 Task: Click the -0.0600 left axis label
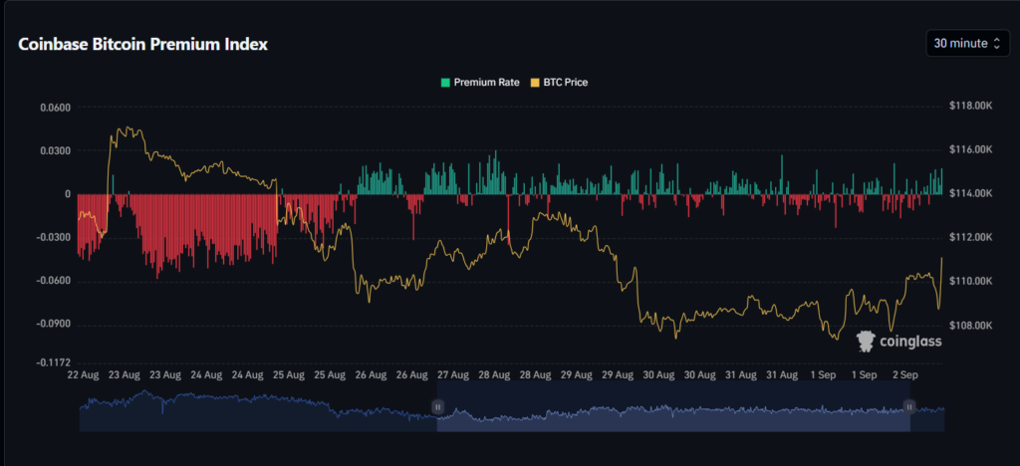point(56,281)
